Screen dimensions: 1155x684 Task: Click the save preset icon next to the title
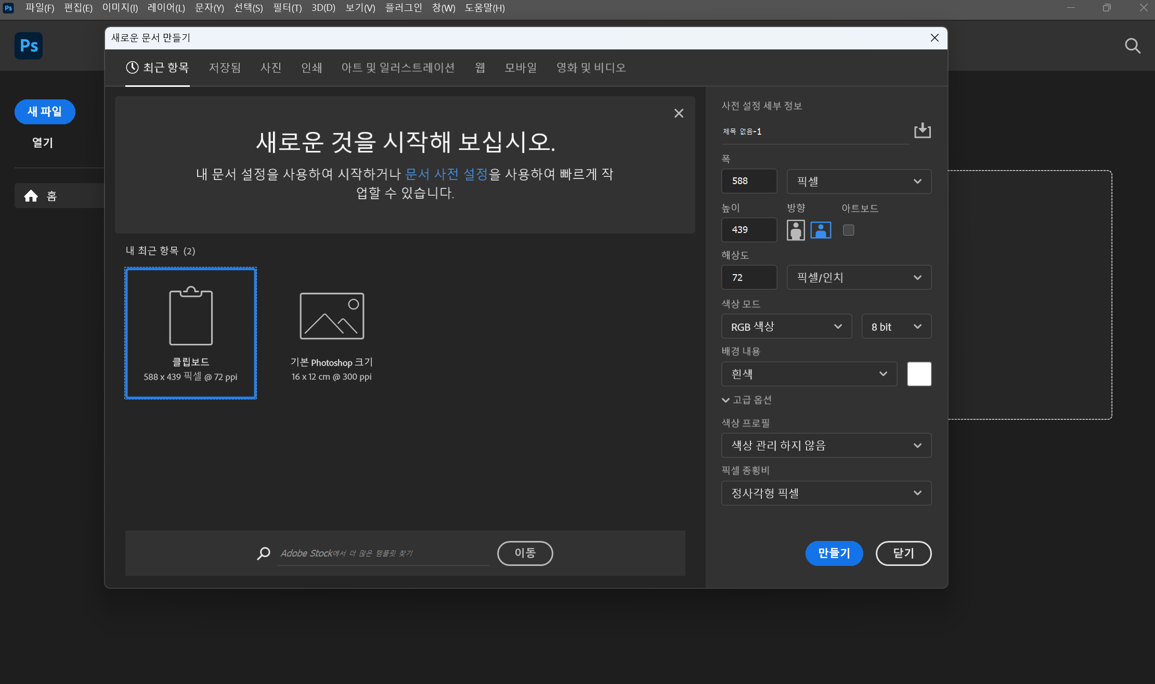(x=923, y=130)
